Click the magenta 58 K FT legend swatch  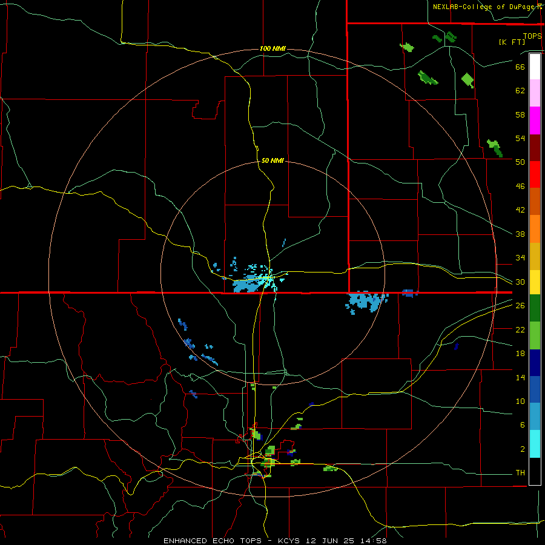535,121
